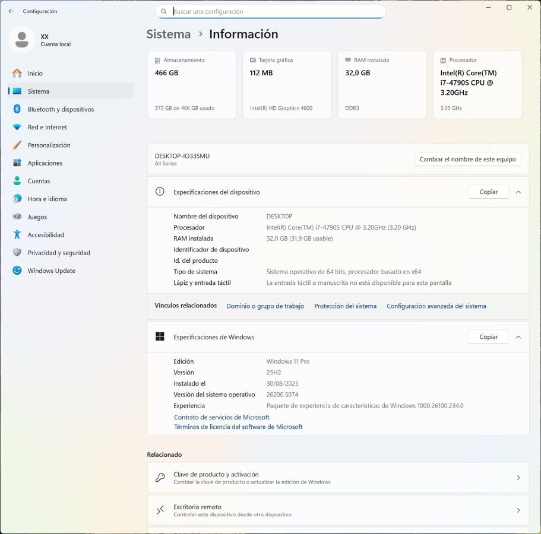Image resolution: width=541 pixels, height=534 pixels.
Task: Open Cuentas in the left navigation
Action: click(x=39, y=181)
